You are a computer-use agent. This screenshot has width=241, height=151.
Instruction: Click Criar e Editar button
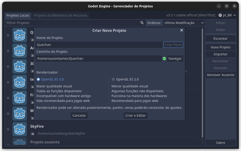(x=135, y=116)
